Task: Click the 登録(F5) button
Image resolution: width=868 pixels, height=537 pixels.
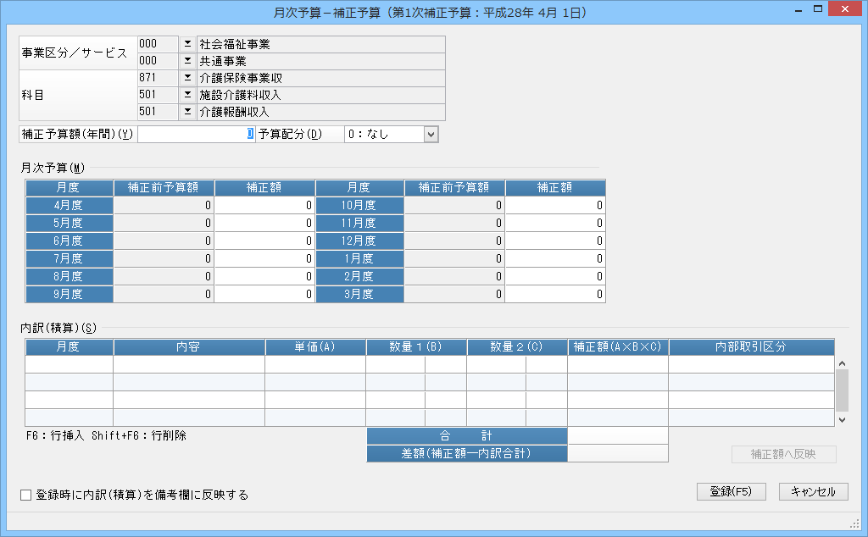Action: click(x=731, y=491)
